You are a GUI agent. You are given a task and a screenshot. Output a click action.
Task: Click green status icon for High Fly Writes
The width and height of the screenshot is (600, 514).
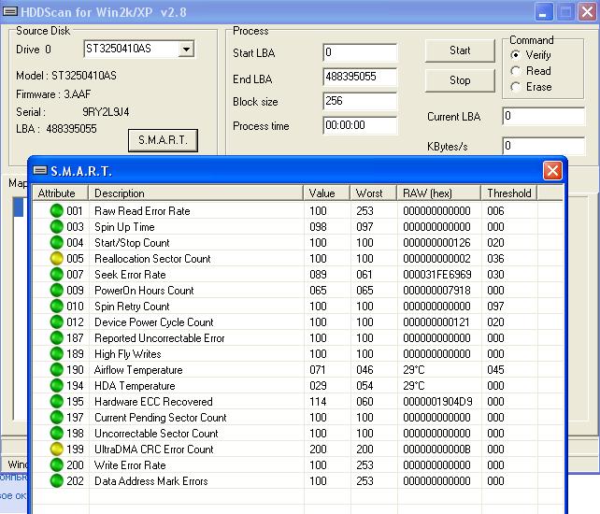coord(57,353)
